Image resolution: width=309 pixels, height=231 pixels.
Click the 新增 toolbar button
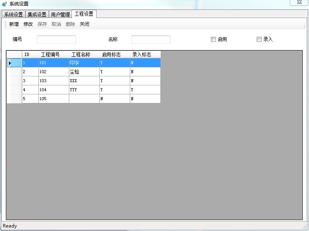pyautogui.click(x=14, y=24)
